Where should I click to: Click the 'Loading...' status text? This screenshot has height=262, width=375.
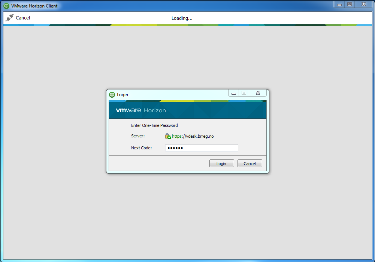182,18
